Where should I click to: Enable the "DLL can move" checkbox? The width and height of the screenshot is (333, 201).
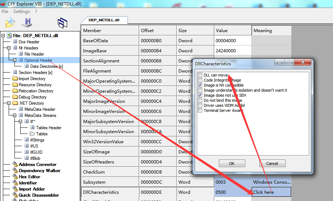pyautogui.click(x=200, y=75)
